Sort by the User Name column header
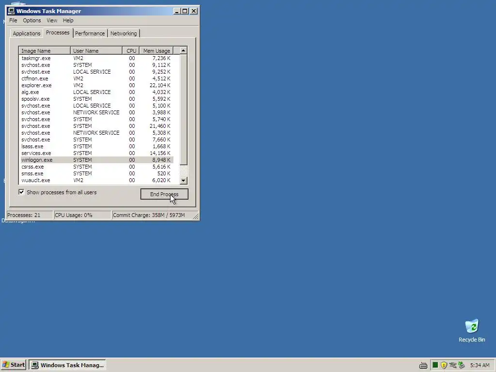The width and height of the screenshot is (496, 372). tap(96, 50)
